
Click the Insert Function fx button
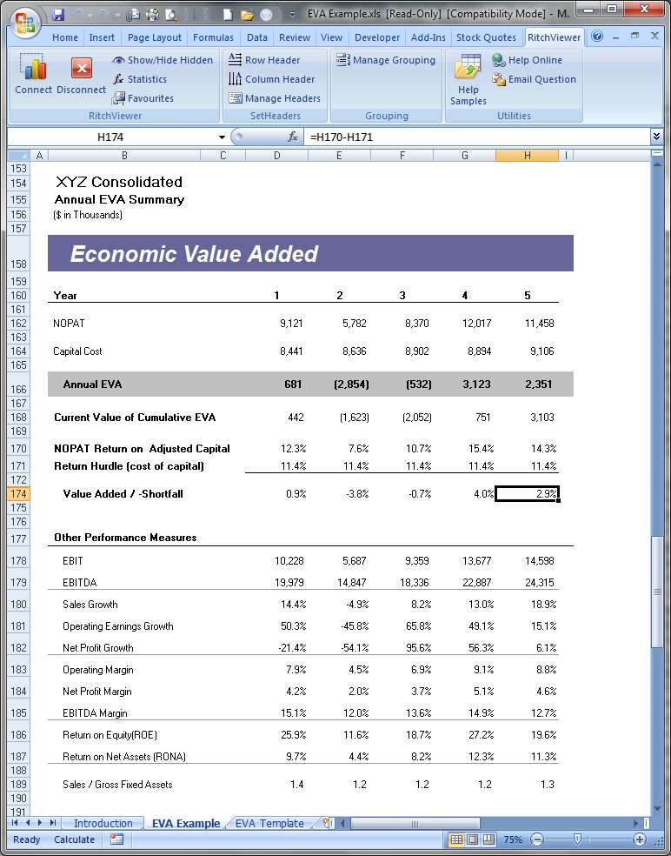pyautogui.click(x=292, y=137)
